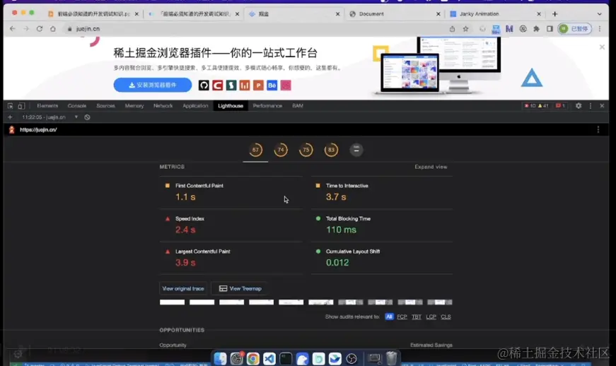Viewport: 616px width, 366px height.
Task: Close the juejin plugin banner
Action: (x=602, y=47)
